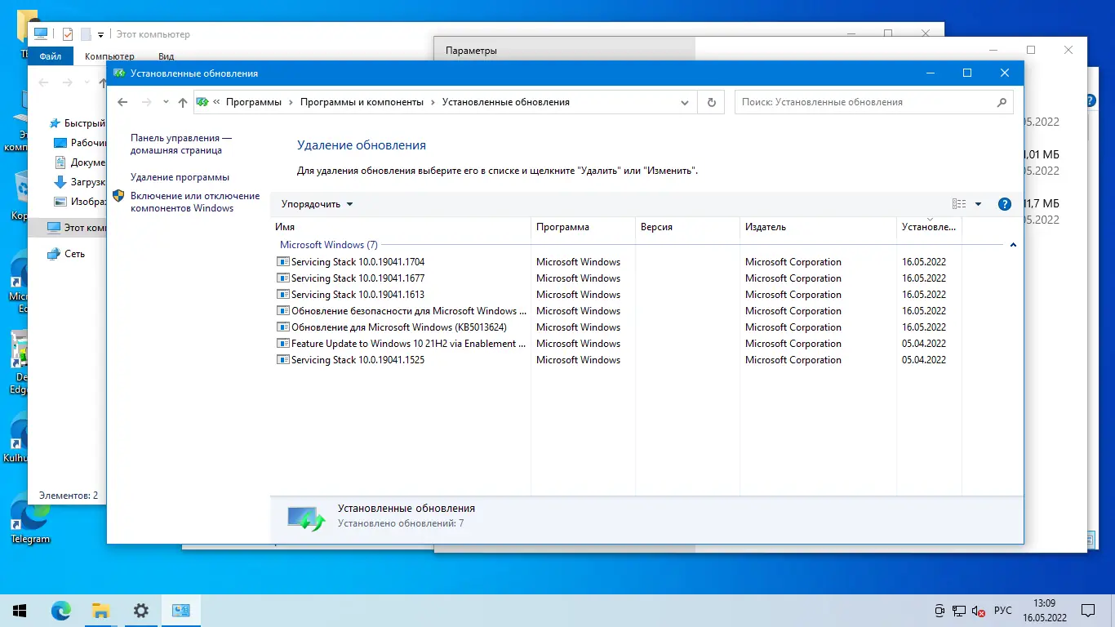Image resolution: width=1115 pixels, height=627 pixels.
Task: Select 'Быстрый' quick access tree item
Action: tap(78, 123)
